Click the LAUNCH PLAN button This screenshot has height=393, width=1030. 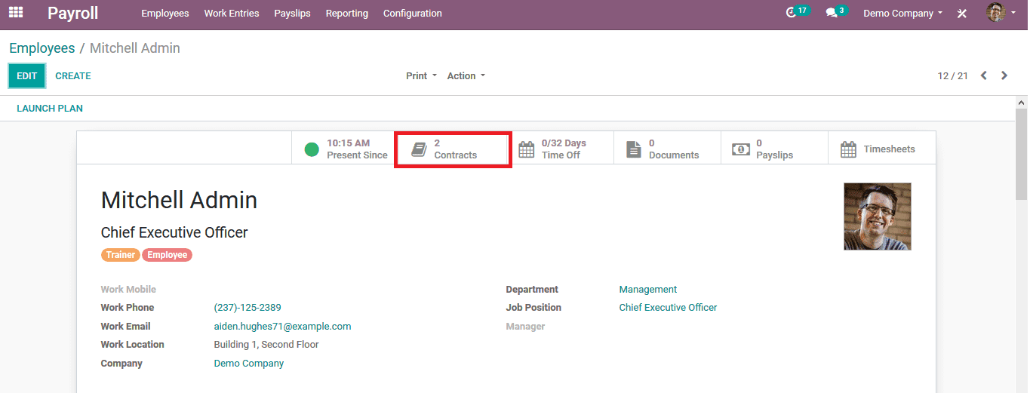click(x=50, y=108)
